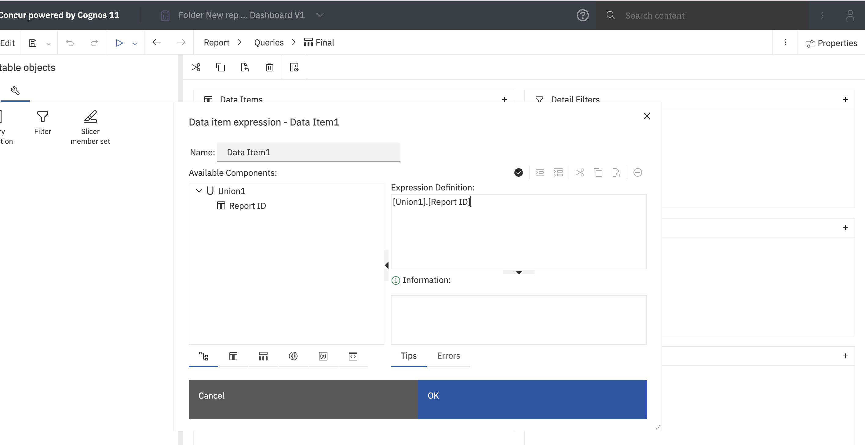
Task: Switch to the parameters tab
Action: point(323,356)
